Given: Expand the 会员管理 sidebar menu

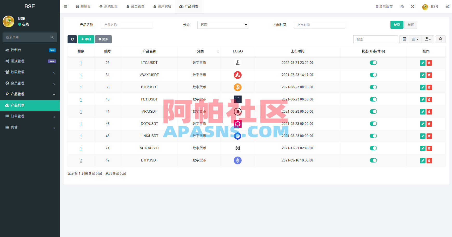Looking at the screenshot, I should 30,83.
